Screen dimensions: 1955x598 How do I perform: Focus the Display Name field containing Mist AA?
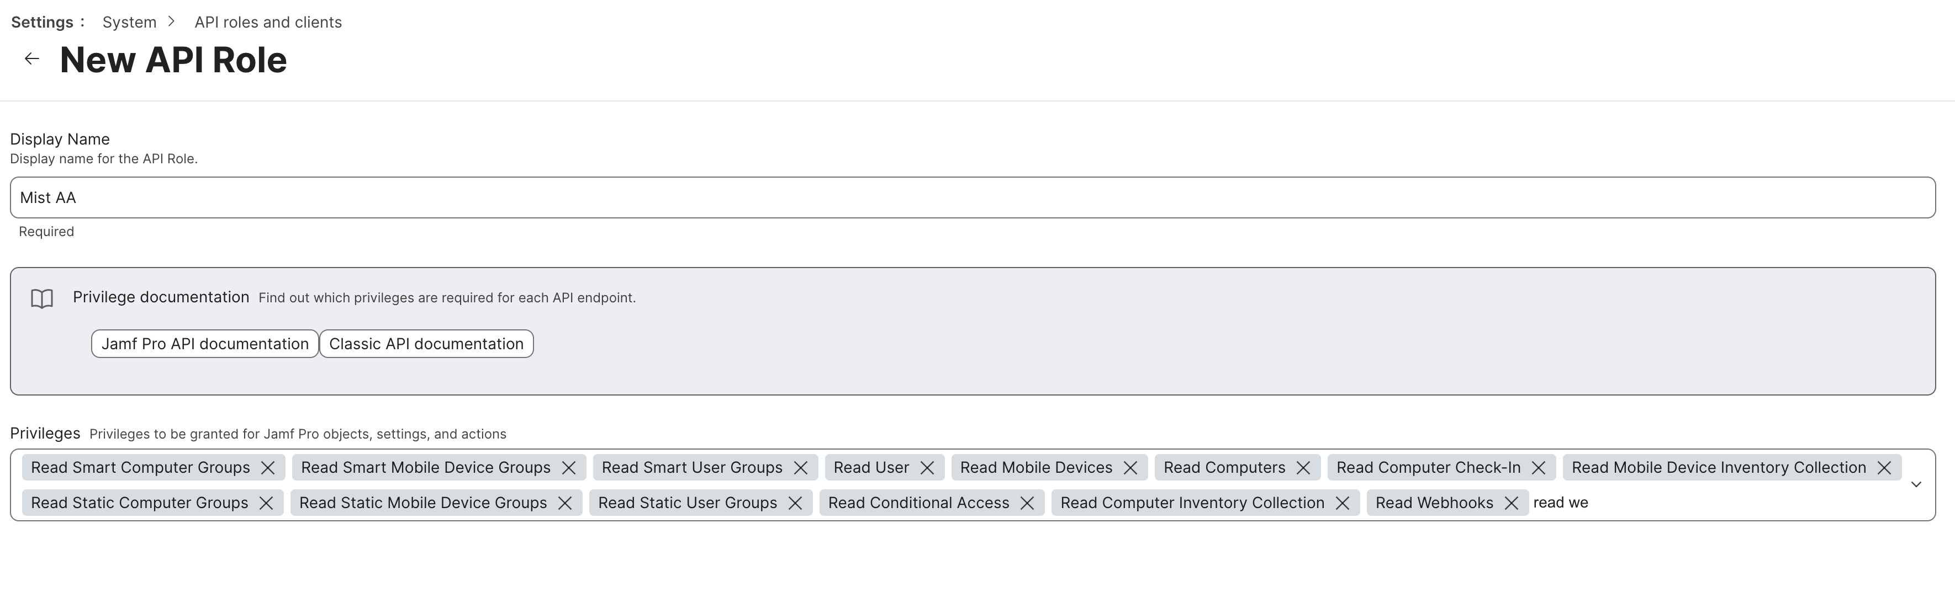tap(973, 198)
